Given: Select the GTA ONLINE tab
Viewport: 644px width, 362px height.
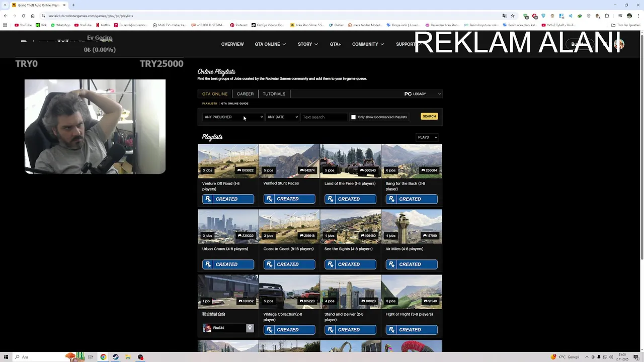Looking at the screenshot, I should tap(215, 94).
